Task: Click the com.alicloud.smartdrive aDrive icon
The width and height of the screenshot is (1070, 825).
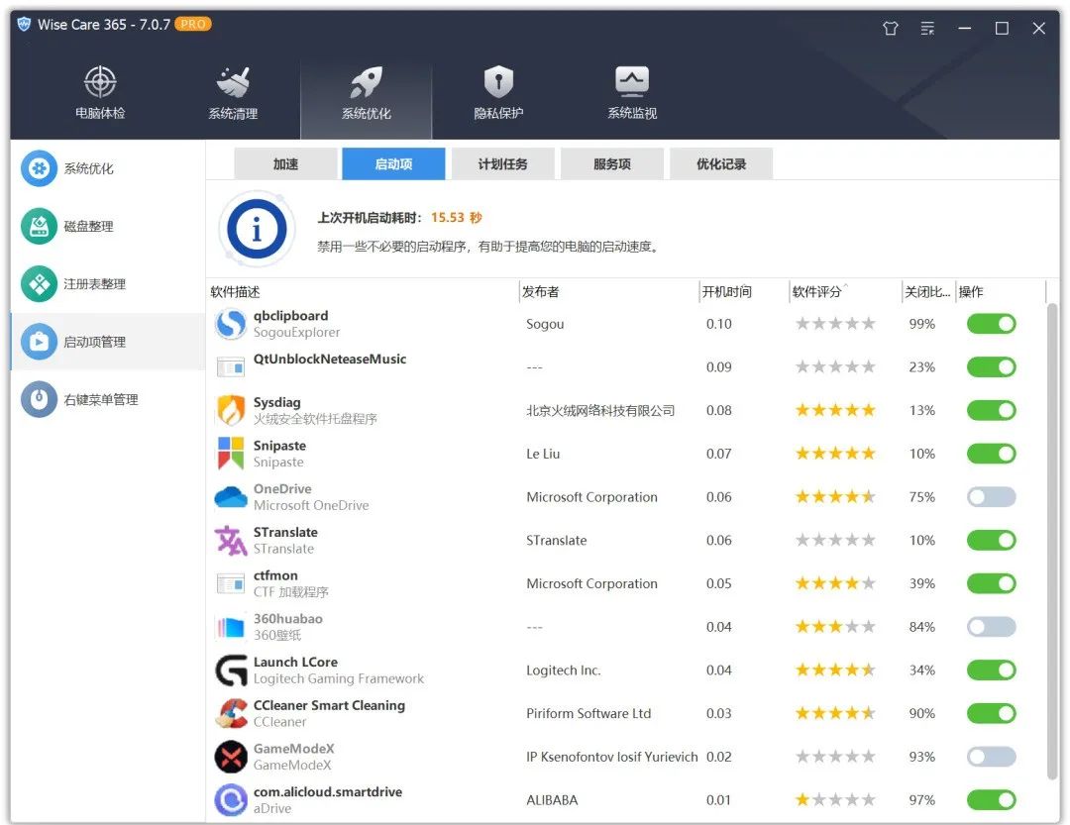Action: click(x=231, y=800)
